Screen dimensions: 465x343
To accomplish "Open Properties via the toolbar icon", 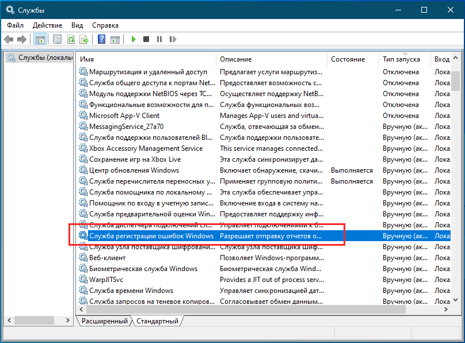I will point(58,40).
